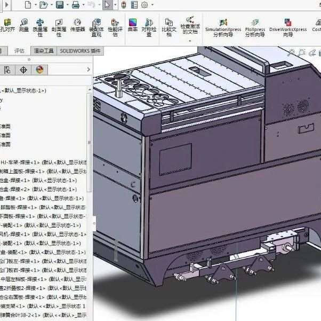Select 弹簧合叶38-2<1> component
Screen dimensions: 321x321
(43, 315)
